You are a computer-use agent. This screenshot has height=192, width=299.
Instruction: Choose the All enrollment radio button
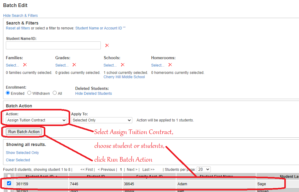55,93
